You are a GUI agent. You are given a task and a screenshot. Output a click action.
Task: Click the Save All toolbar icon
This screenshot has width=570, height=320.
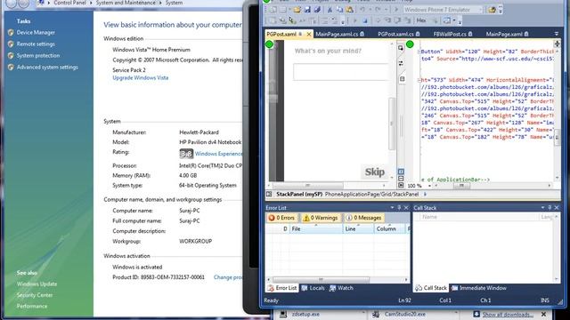coord(317,10)
